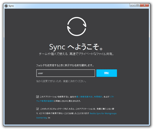The height and width of the screenshot is (130, 154).
Task: Click the device name field containing "user"
Action: [x=66, y=73]
